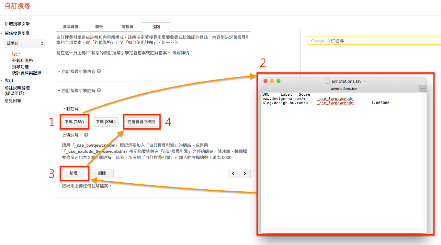Click help icon beside 自訂搜尋引擎註解
Screen dimensions: 441x245
tap(99, 91)
